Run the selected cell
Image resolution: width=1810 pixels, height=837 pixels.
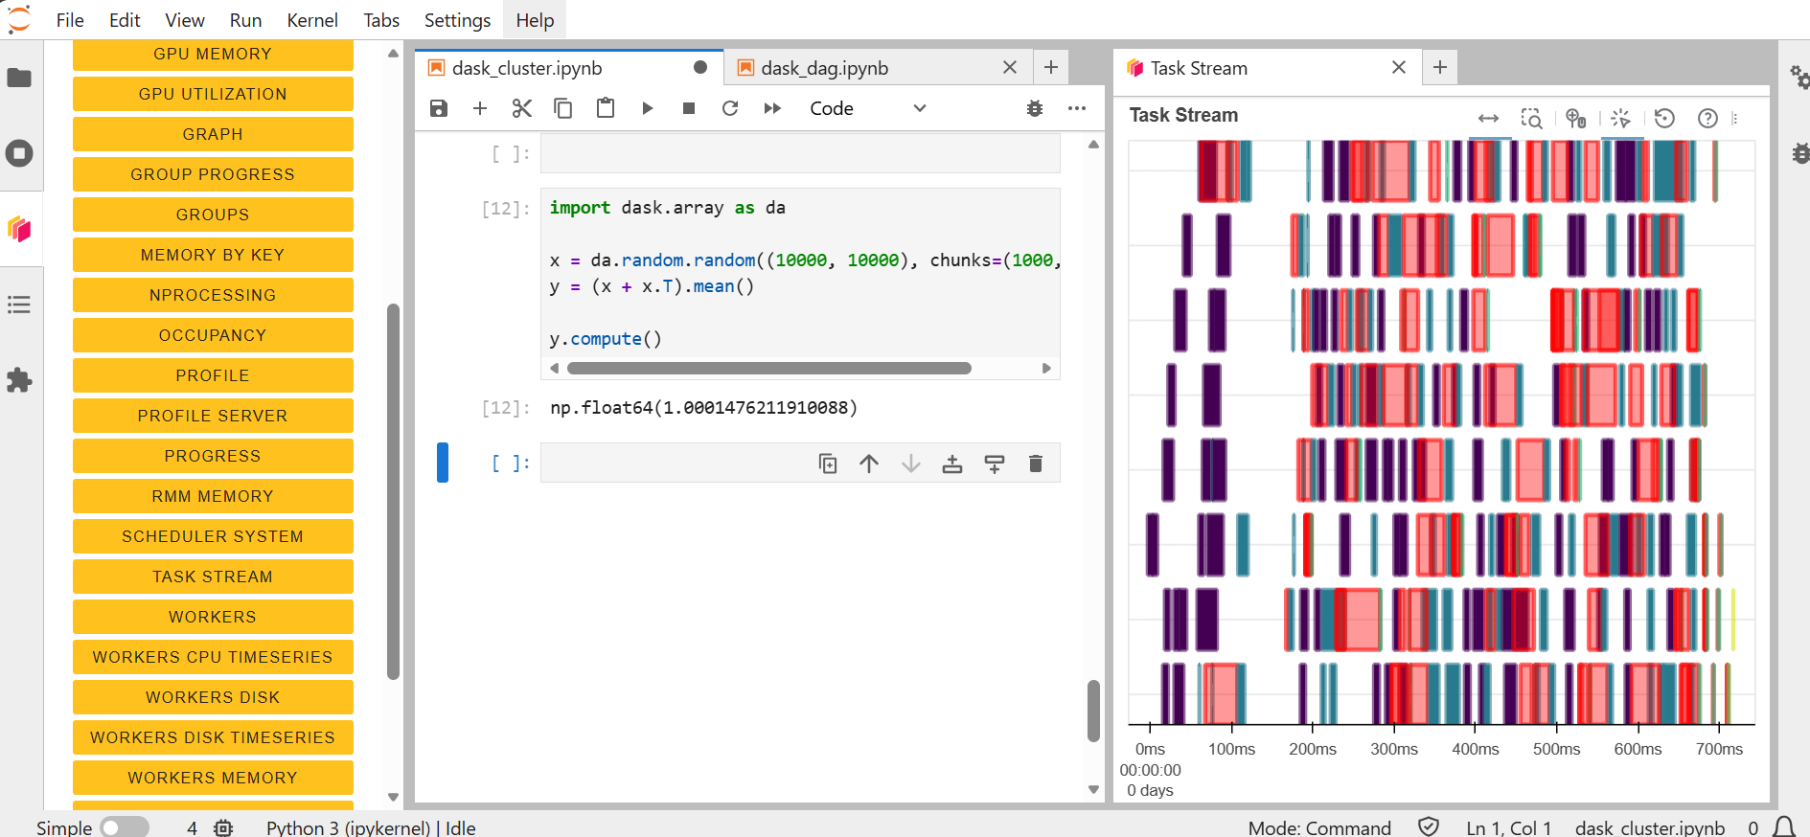[648, 108]
